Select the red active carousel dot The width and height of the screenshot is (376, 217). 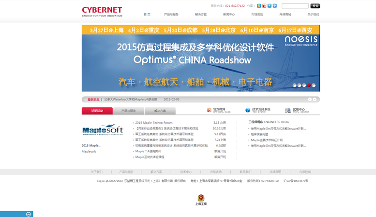click(x=309, y=85)
